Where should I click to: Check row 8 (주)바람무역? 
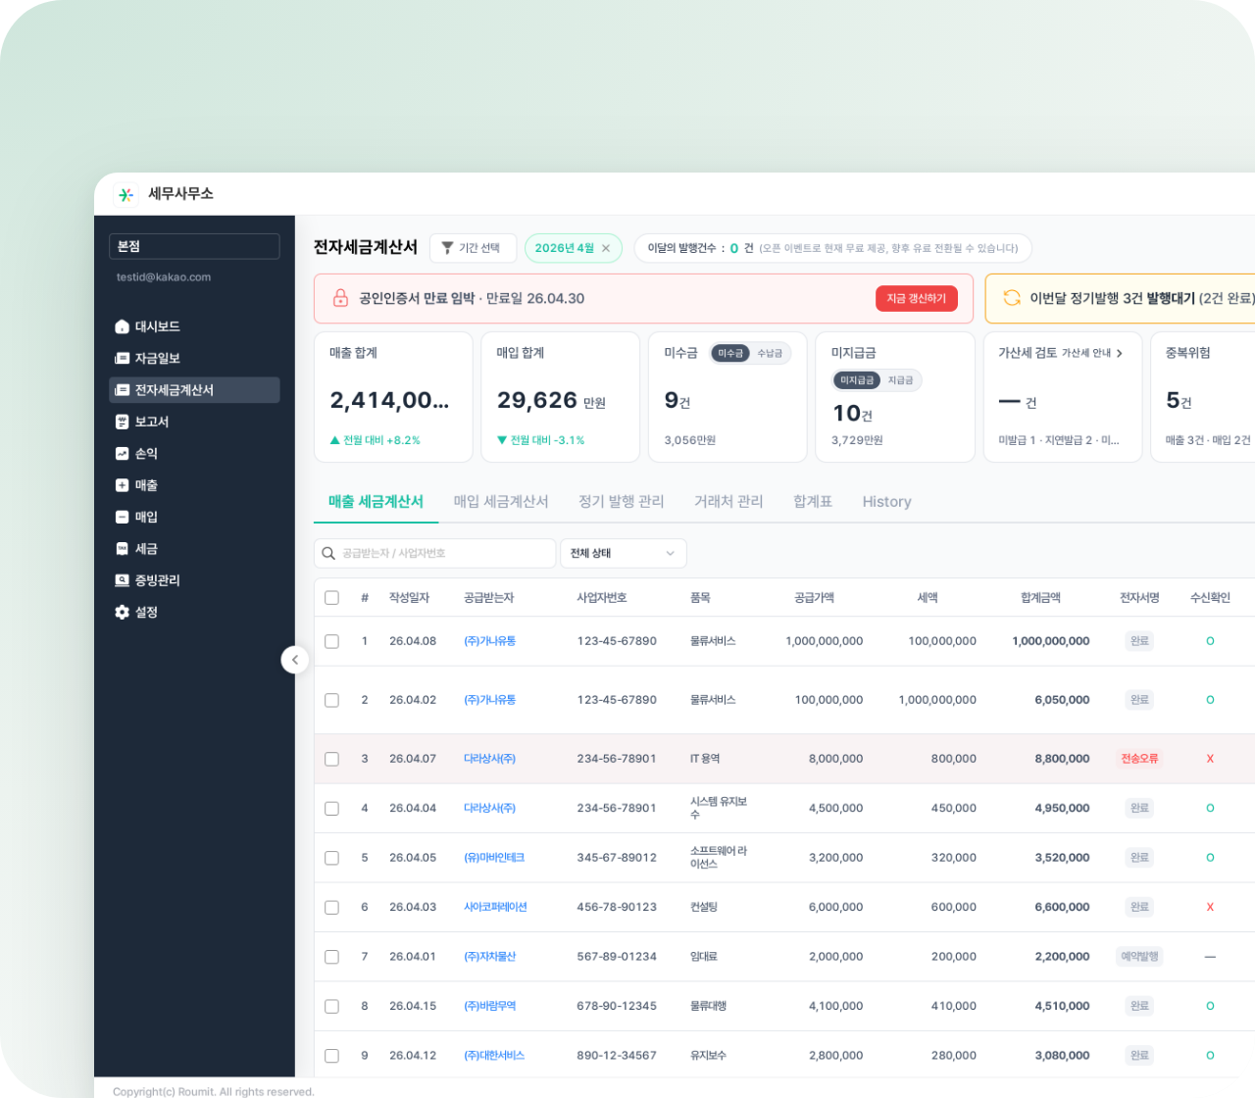331,1006
